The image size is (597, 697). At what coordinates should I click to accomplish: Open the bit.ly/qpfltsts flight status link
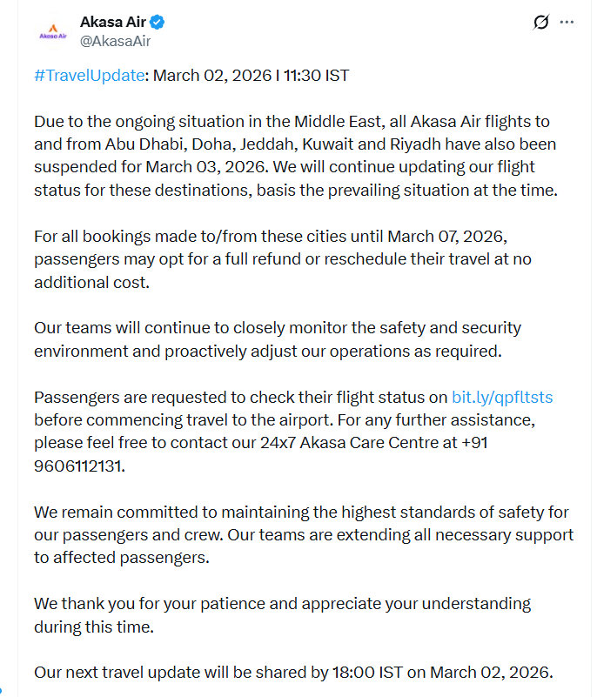(502, 398)
